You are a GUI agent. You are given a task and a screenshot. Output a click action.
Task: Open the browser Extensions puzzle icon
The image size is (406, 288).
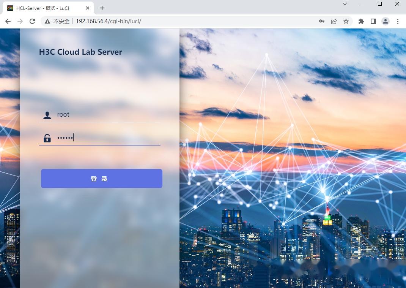[361, 21]
